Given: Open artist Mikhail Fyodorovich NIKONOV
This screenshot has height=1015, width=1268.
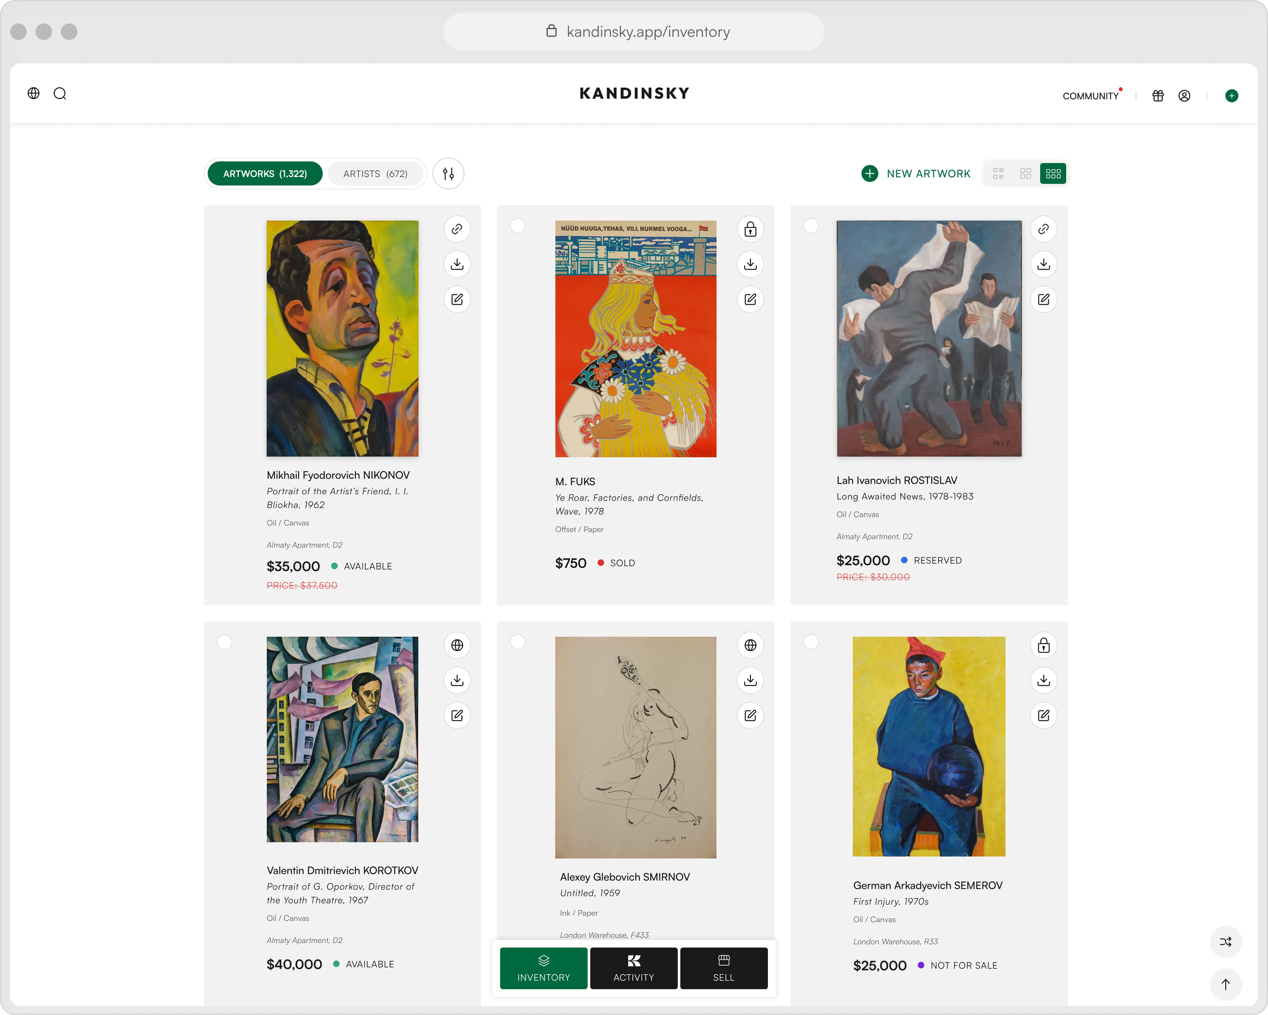Looking at the screenshot, I should [338, 475].
